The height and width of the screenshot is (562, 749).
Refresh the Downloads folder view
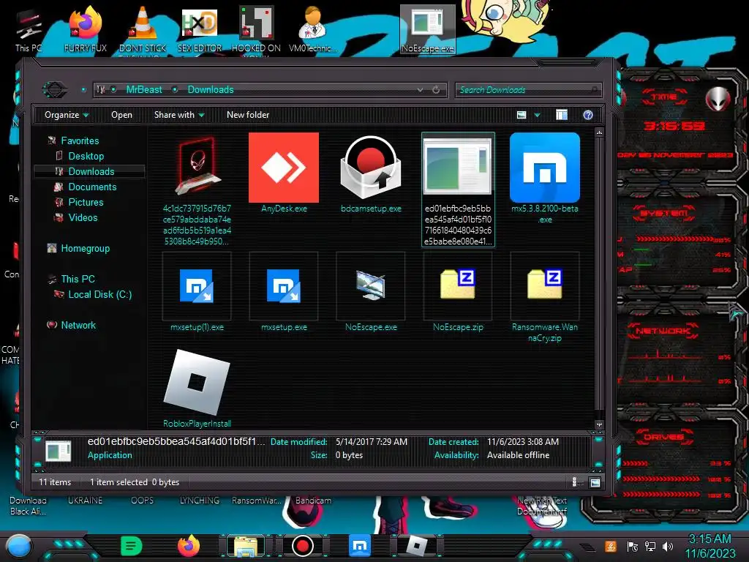pos(436,90)
